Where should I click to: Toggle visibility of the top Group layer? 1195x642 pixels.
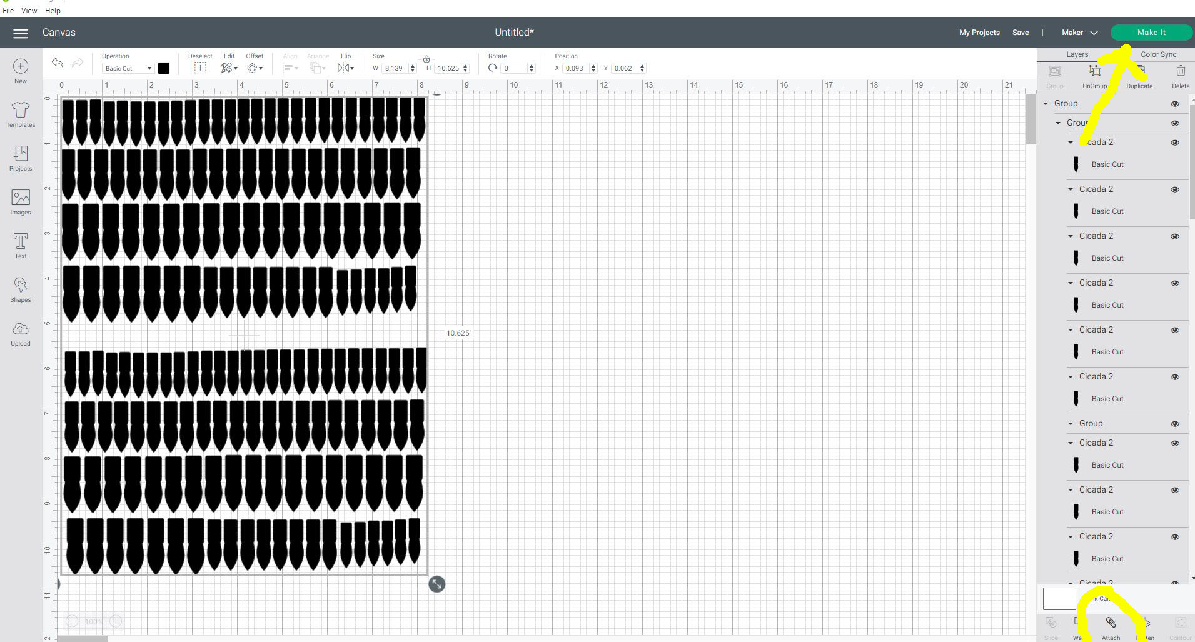tap(1175, 103)
